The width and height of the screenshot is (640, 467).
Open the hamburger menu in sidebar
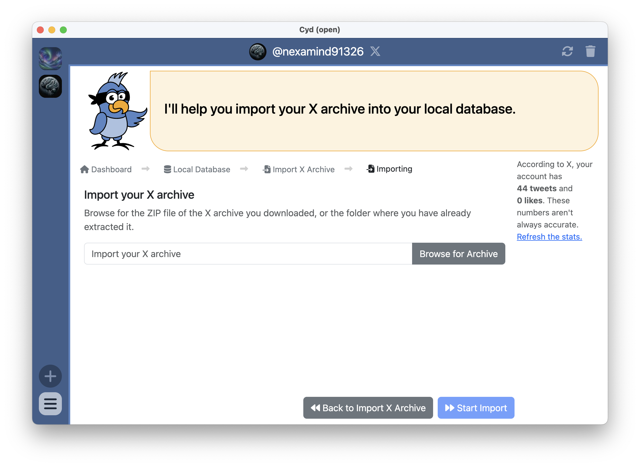click(x=50, y=404)
